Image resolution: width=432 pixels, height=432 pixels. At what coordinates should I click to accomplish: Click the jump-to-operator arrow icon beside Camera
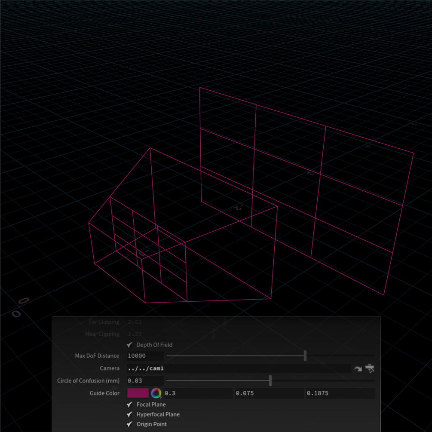coord(358,368)
